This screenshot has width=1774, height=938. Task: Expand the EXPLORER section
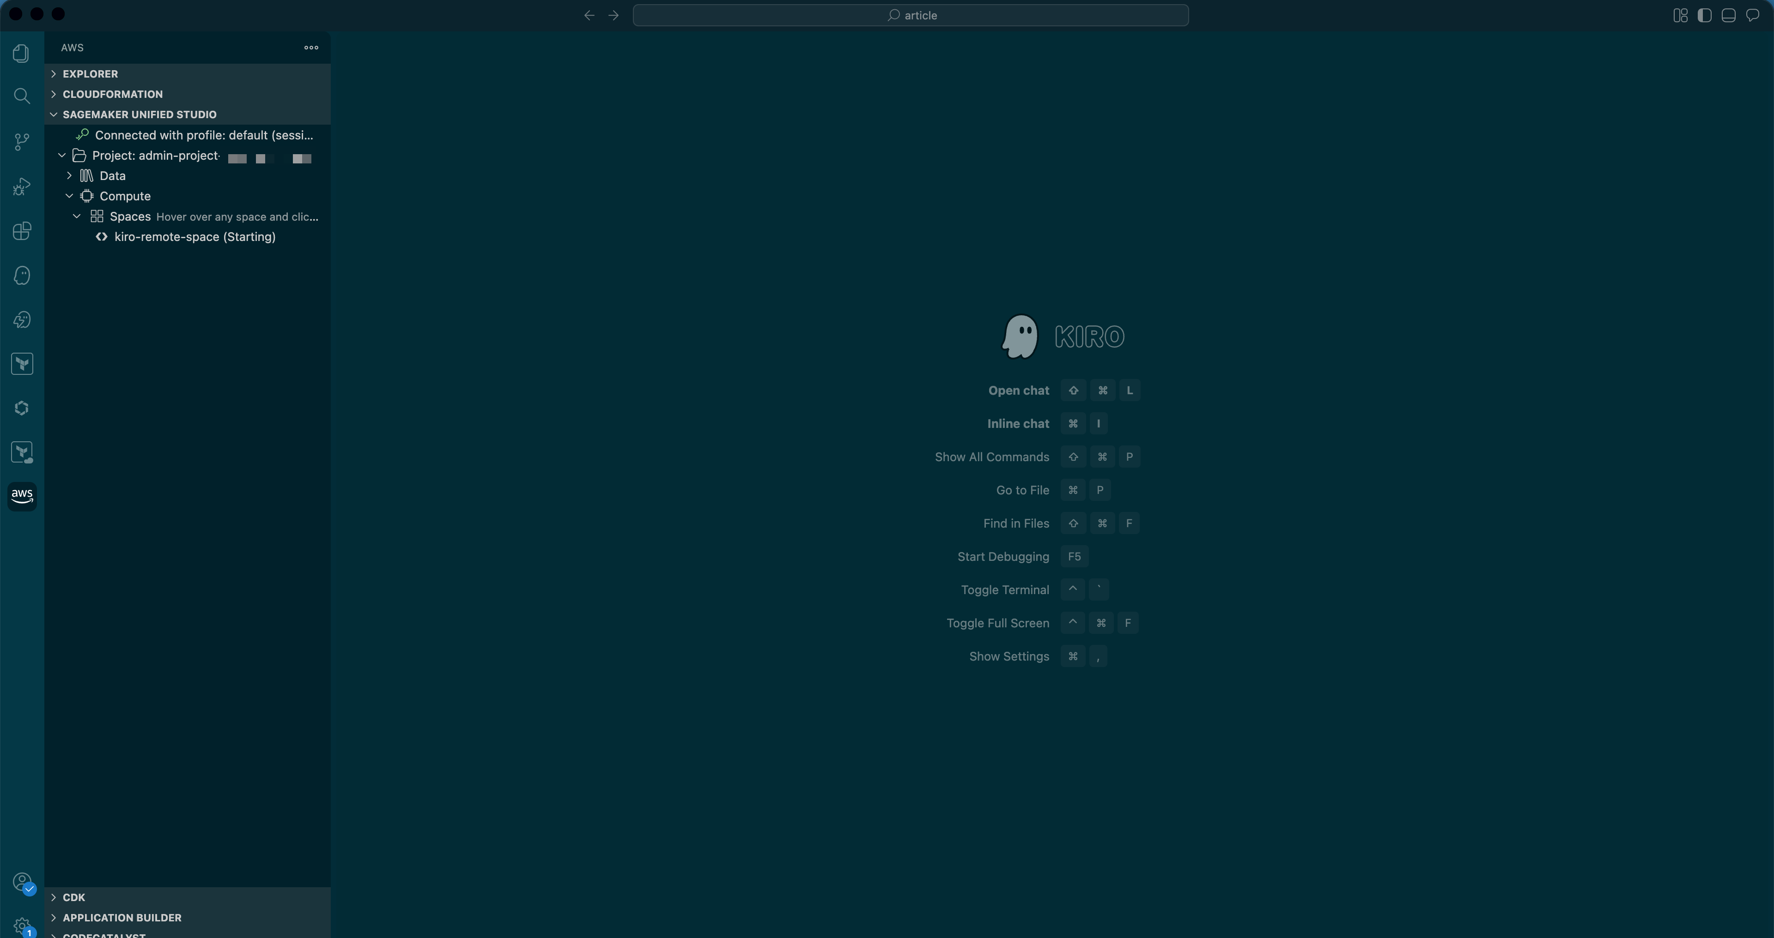(187, 74)
